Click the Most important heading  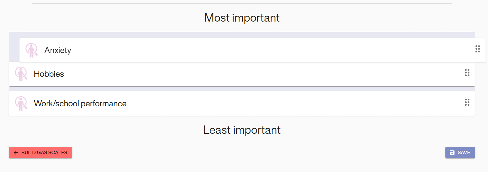coord(242,18)
